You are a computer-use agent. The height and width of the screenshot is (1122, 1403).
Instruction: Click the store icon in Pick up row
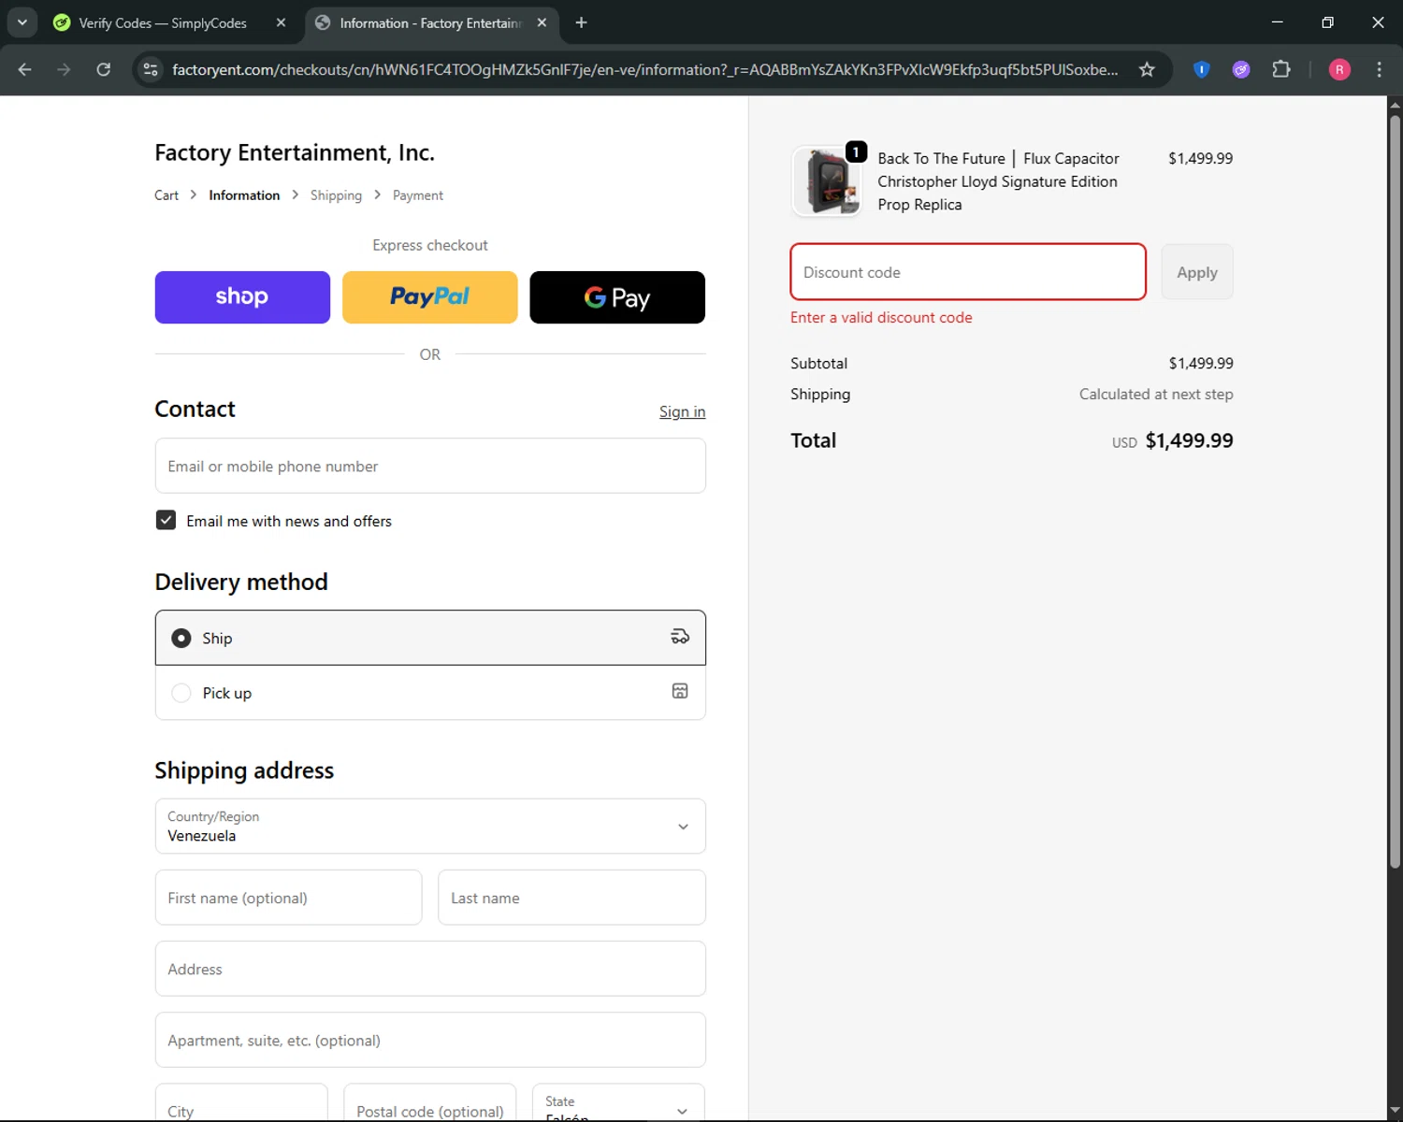[680, 691]
